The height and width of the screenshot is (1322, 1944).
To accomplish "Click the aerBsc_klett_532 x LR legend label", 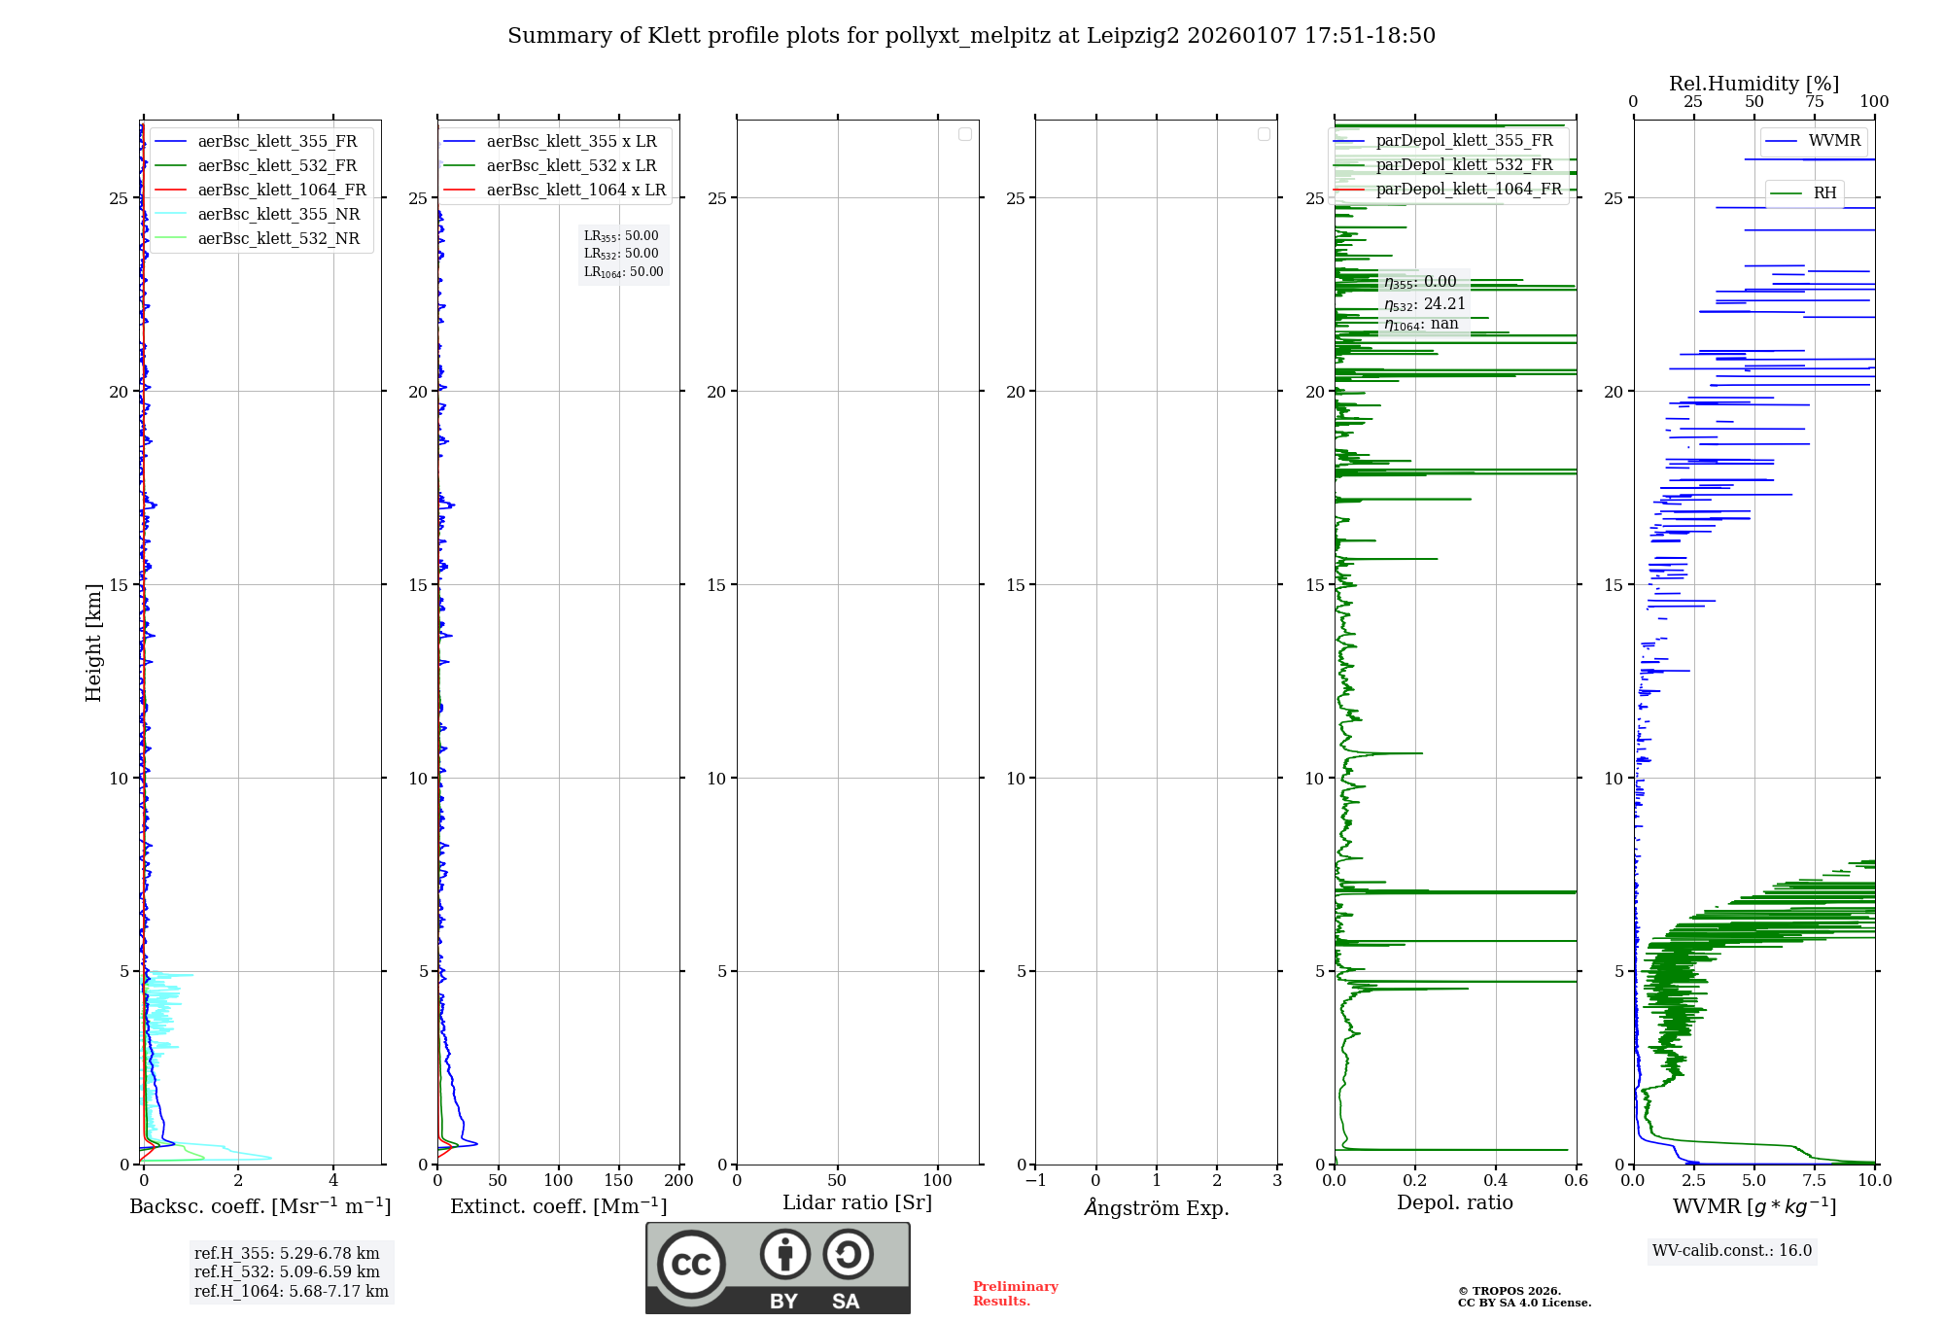I will [x=572, y=166].
